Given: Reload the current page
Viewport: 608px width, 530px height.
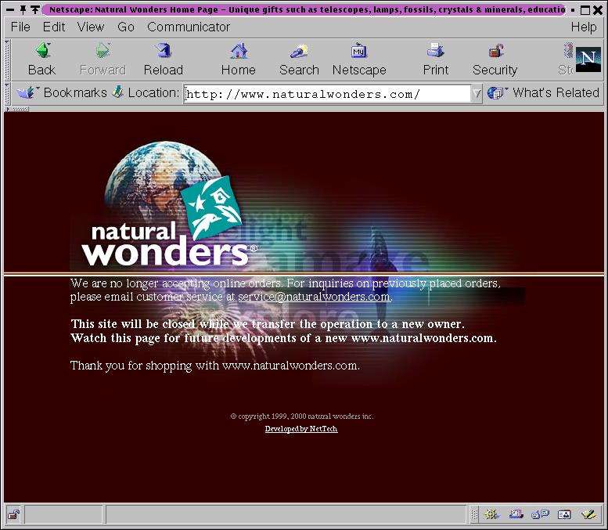Looking at the screenshot, I should [164, 59].
